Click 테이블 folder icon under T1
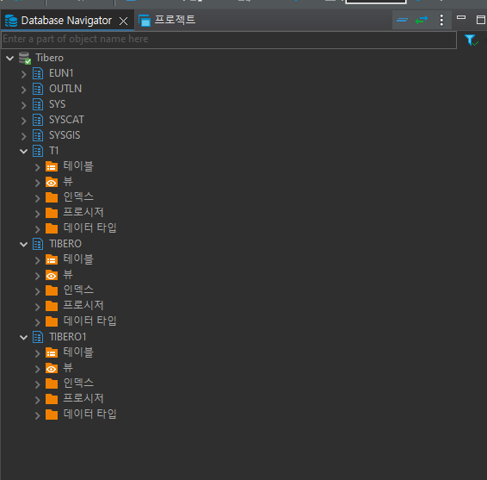487x480 pixels. tap(52, 166)
